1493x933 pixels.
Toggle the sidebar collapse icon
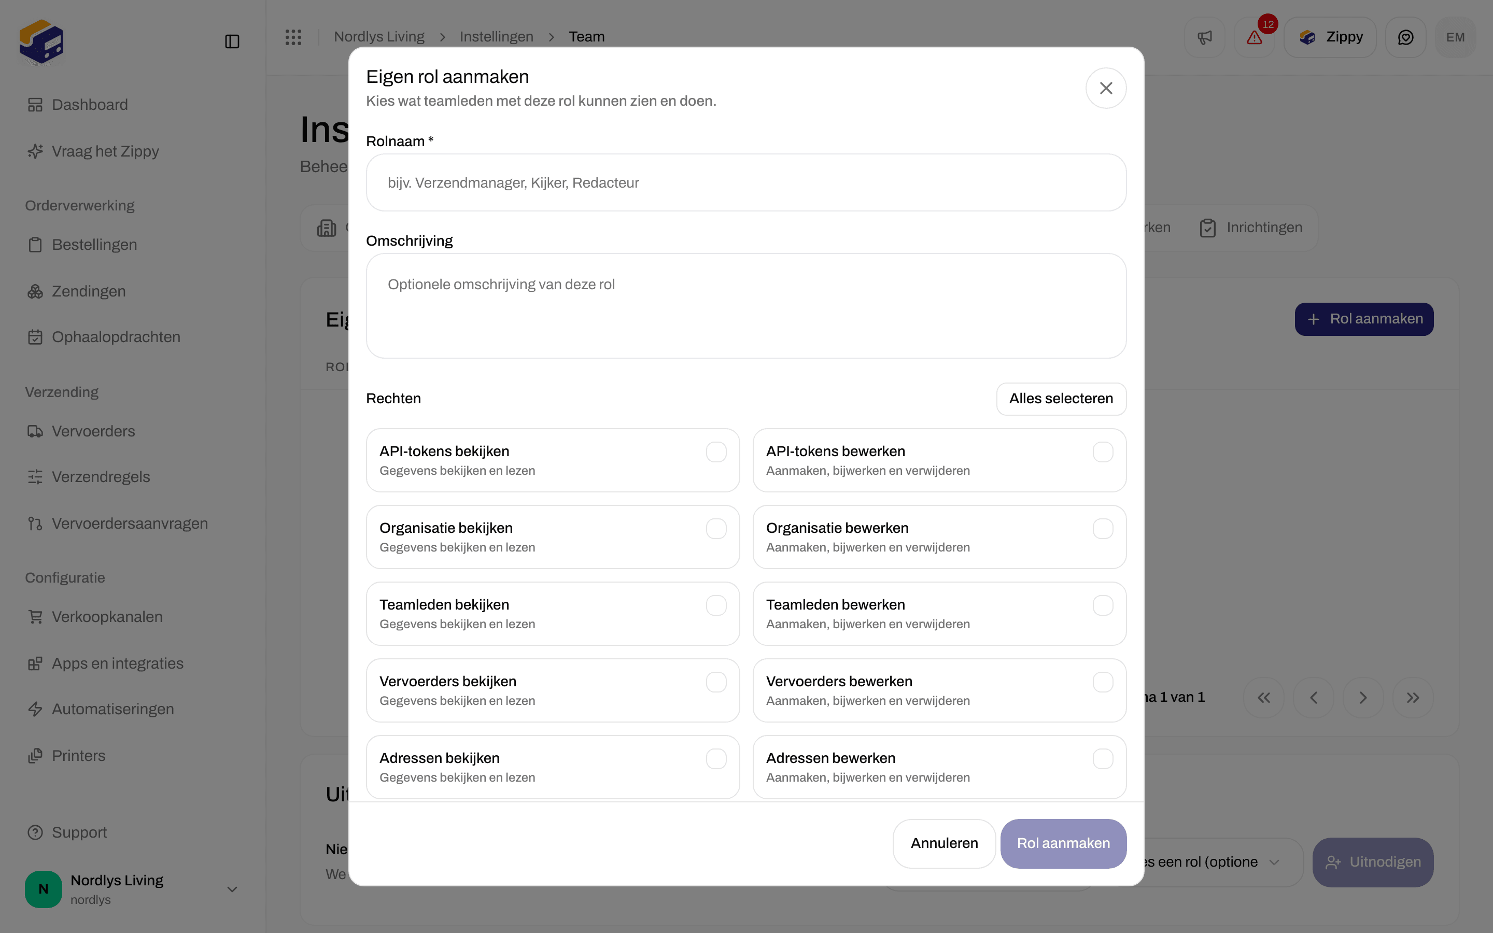tap(232, 41)
